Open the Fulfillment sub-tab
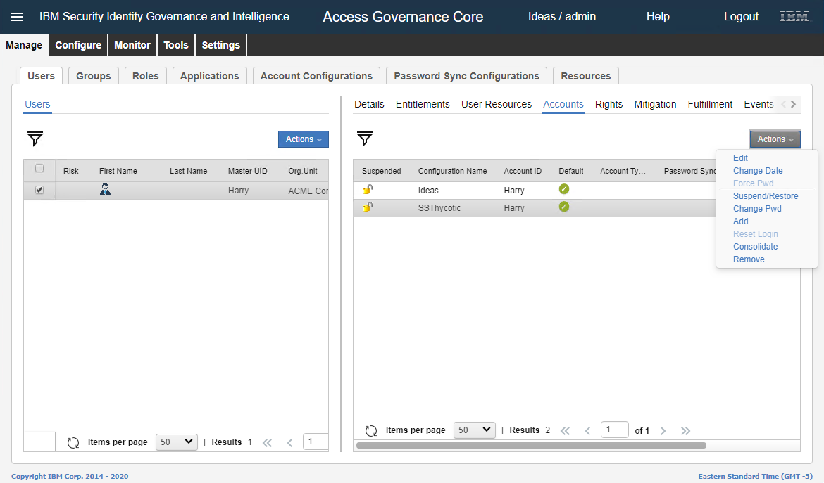The width and height of the screenshot is (824, 483). pyautogui.click(x=710, y=104)
